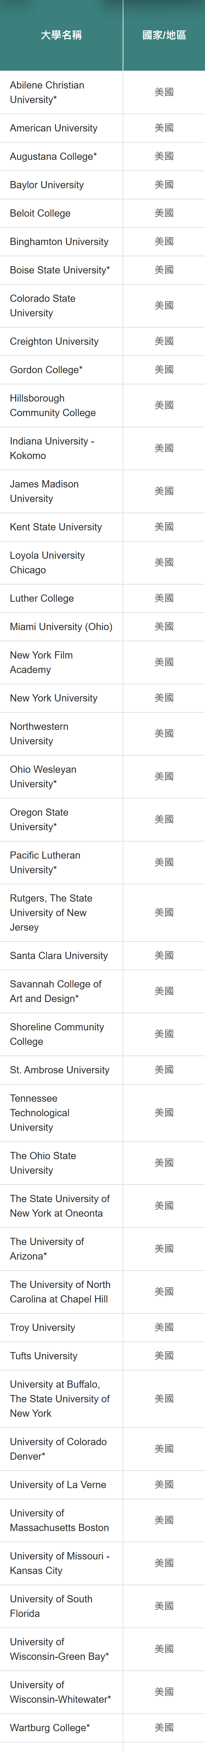The image size is (205, 1751).
Task: Click Binghamton University name
Action: pyautogui.click(x=59, y=242)
